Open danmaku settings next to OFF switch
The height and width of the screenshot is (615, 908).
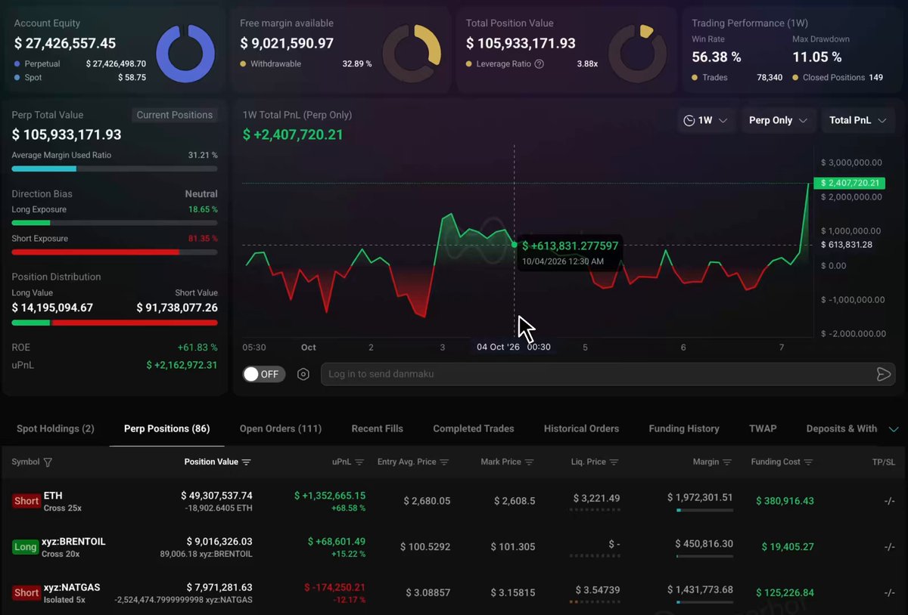pos(303,374)
